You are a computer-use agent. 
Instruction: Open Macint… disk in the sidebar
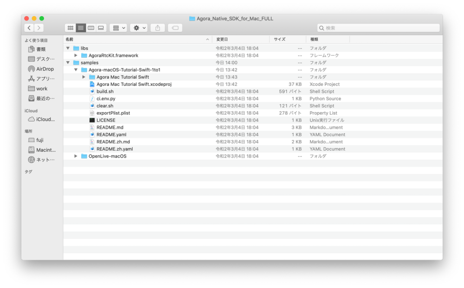click(x=41, y=150)
